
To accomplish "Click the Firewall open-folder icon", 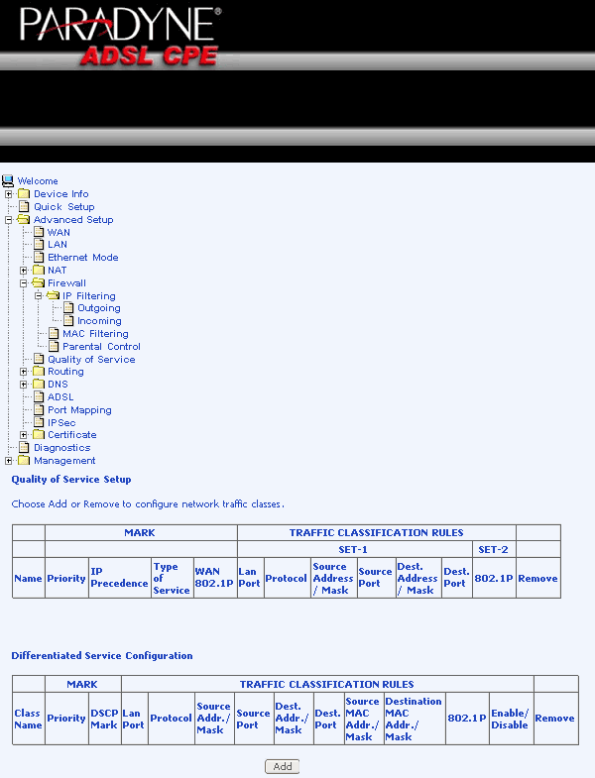I will click(x=38, y=282).
